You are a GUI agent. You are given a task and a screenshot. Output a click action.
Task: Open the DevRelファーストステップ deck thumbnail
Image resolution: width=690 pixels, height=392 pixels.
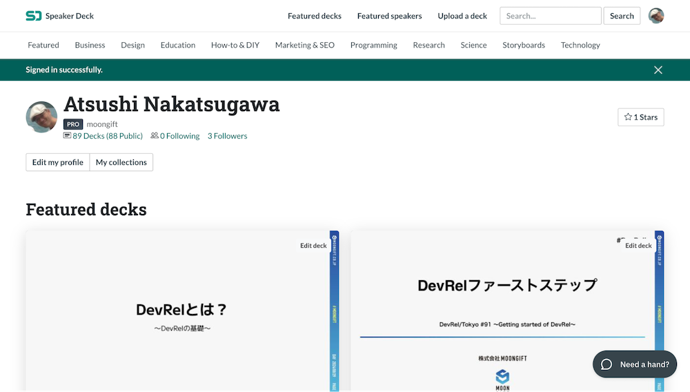pos(507,311)
